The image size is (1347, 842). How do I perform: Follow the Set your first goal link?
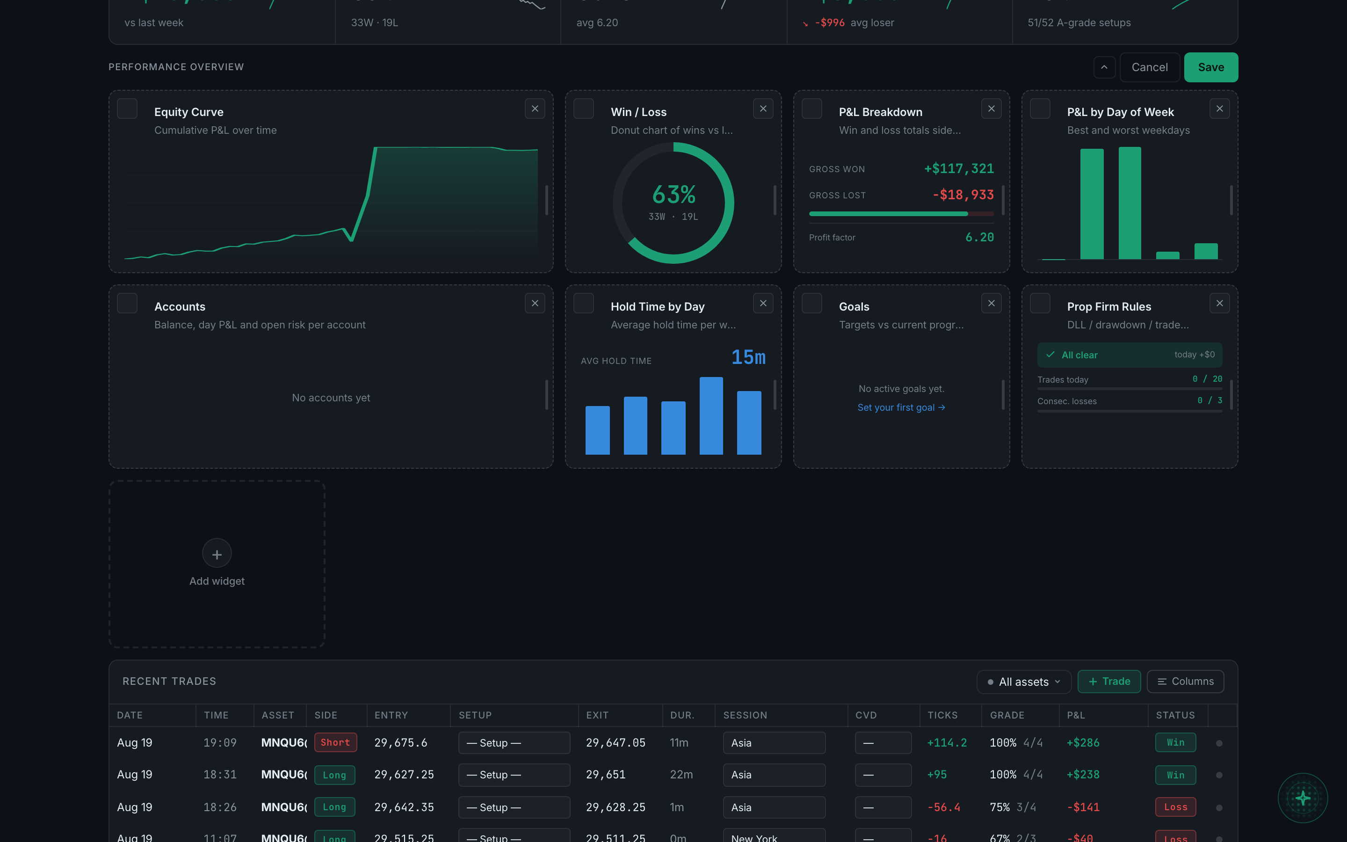pos(901,407)
